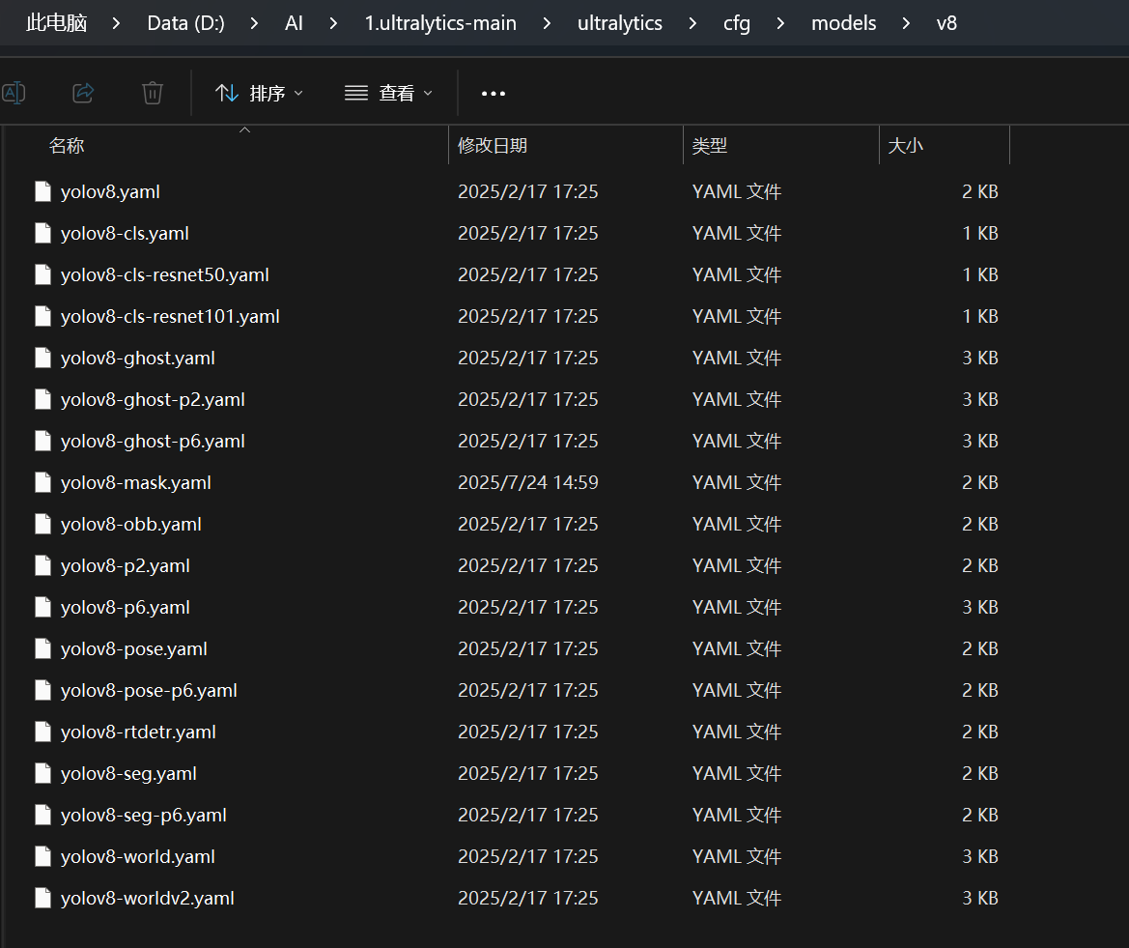Click the models breadcrumb segment

pyautogui.click(x=844, y=23)
